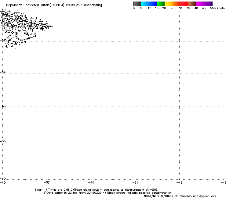Click the '-54' latitude label on left axis
The image size is (226, 198).
point(3,72)
